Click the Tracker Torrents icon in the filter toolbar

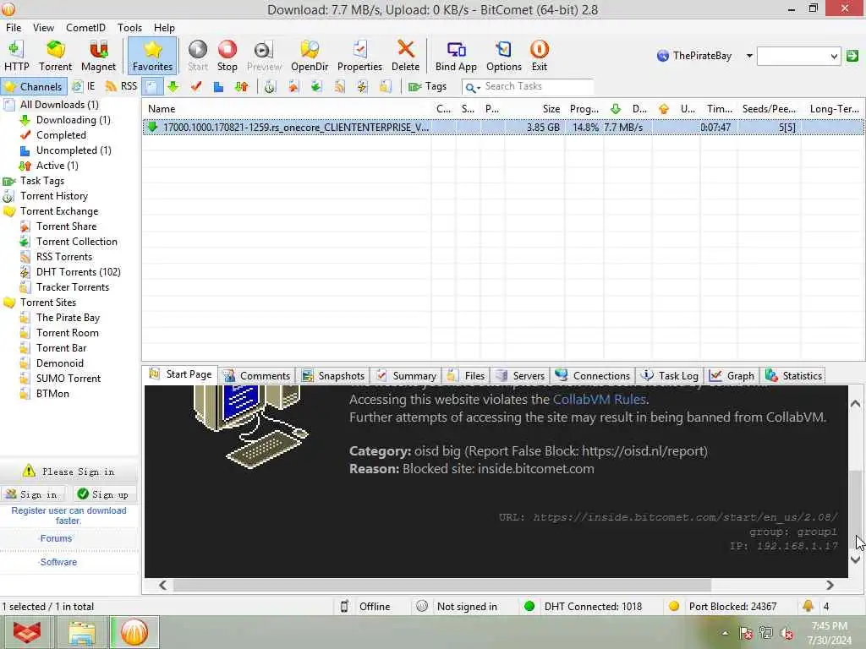(385, 87)
